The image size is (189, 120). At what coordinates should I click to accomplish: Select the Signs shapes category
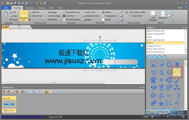point(165,37)
